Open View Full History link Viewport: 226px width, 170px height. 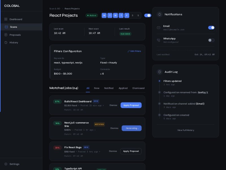coord(186,130)
